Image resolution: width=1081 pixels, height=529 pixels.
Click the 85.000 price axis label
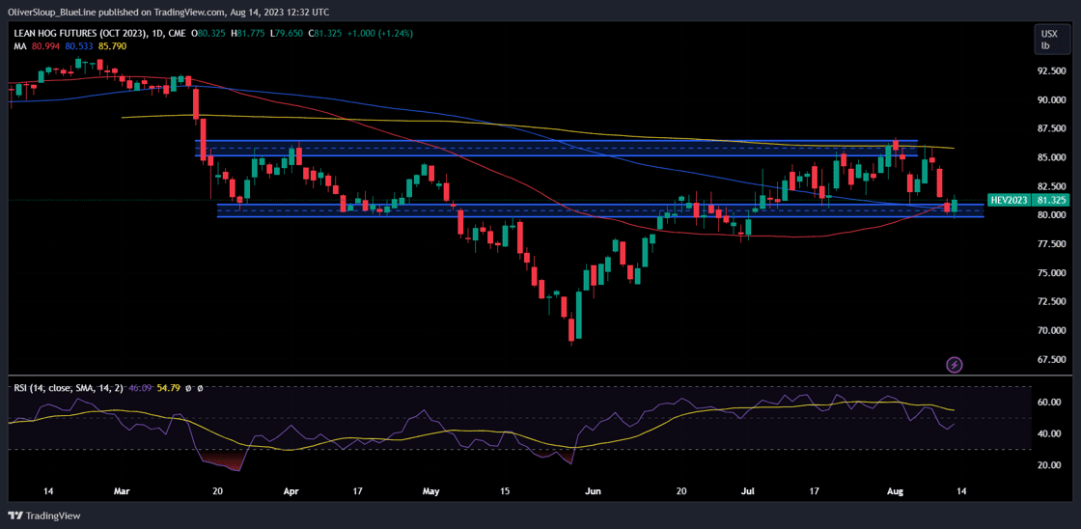click(x=1053, y=157)
